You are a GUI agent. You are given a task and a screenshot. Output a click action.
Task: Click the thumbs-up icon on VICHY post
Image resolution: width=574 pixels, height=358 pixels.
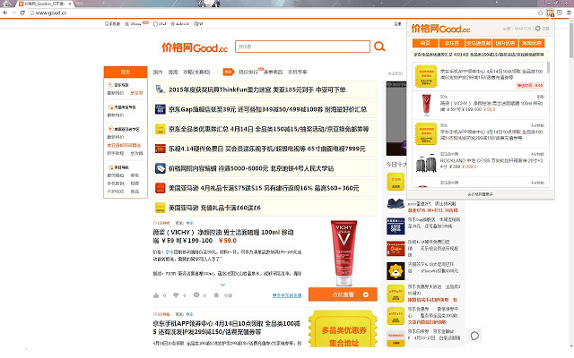(x=156, y=295)
